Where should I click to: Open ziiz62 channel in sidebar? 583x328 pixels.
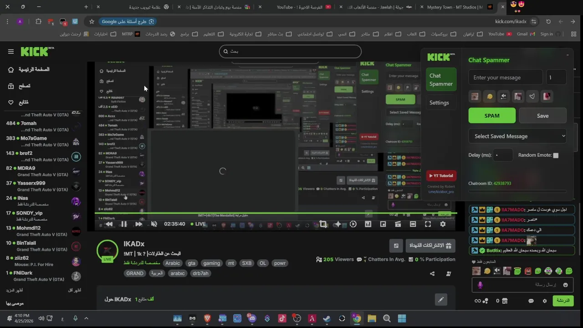pos(44,261)
